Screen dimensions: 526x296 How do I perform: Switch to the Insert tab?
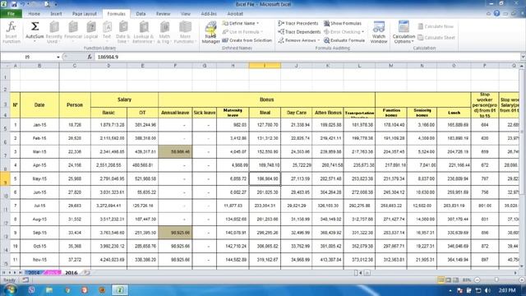click(56, 14)
